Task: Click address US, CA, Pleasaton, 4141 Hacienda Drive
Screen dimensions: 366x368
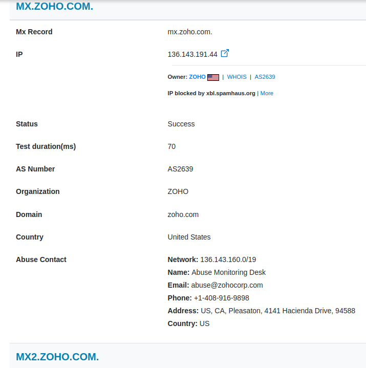Action: coord(278,311)
